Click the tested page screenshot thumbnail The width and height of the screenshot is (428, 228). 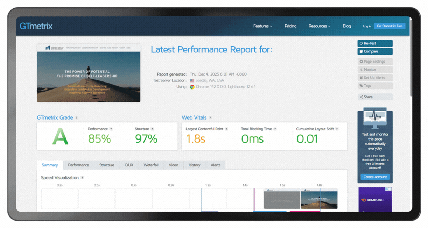point(89,73)
